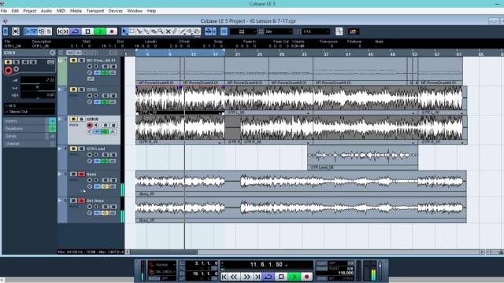Toggle monitor on GTR R track
This screenshot has height=283, width=504.
pos(96,125)
